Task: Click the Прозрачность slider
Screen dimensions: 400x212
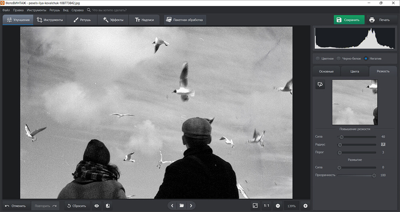Action: pyautogui.click(x=357, y=175)
